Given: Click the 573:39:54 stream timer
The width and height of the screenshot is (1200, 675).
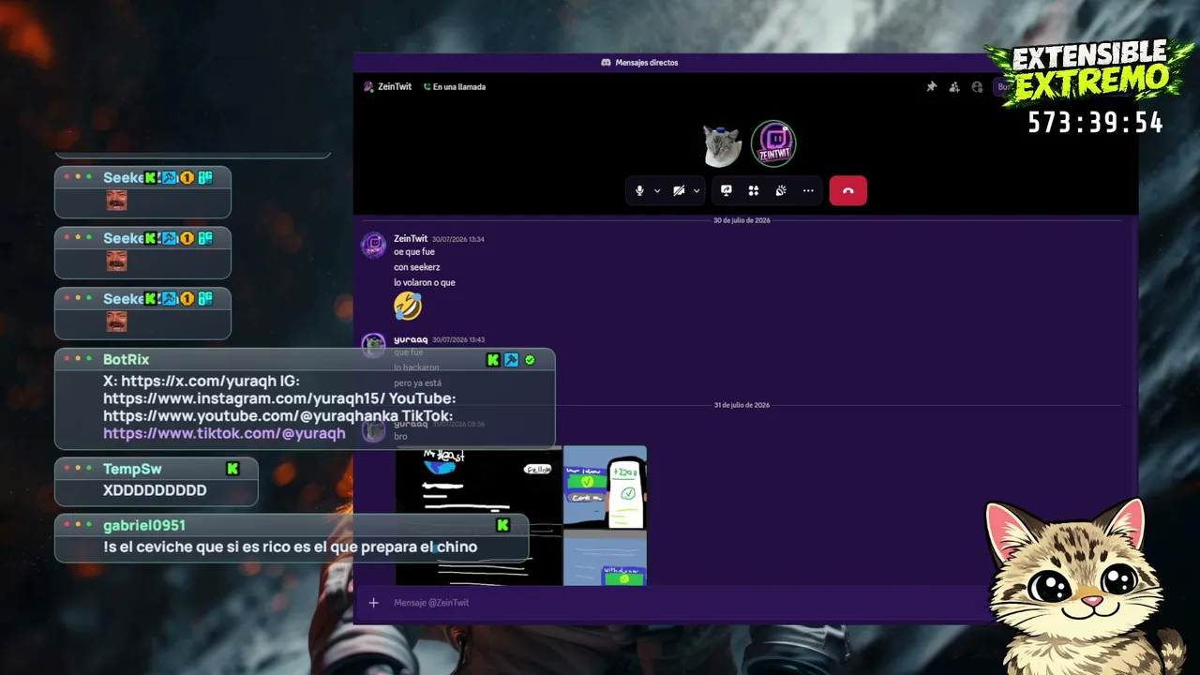Looking at the screenshot, I should click(x=1096, y=123).
